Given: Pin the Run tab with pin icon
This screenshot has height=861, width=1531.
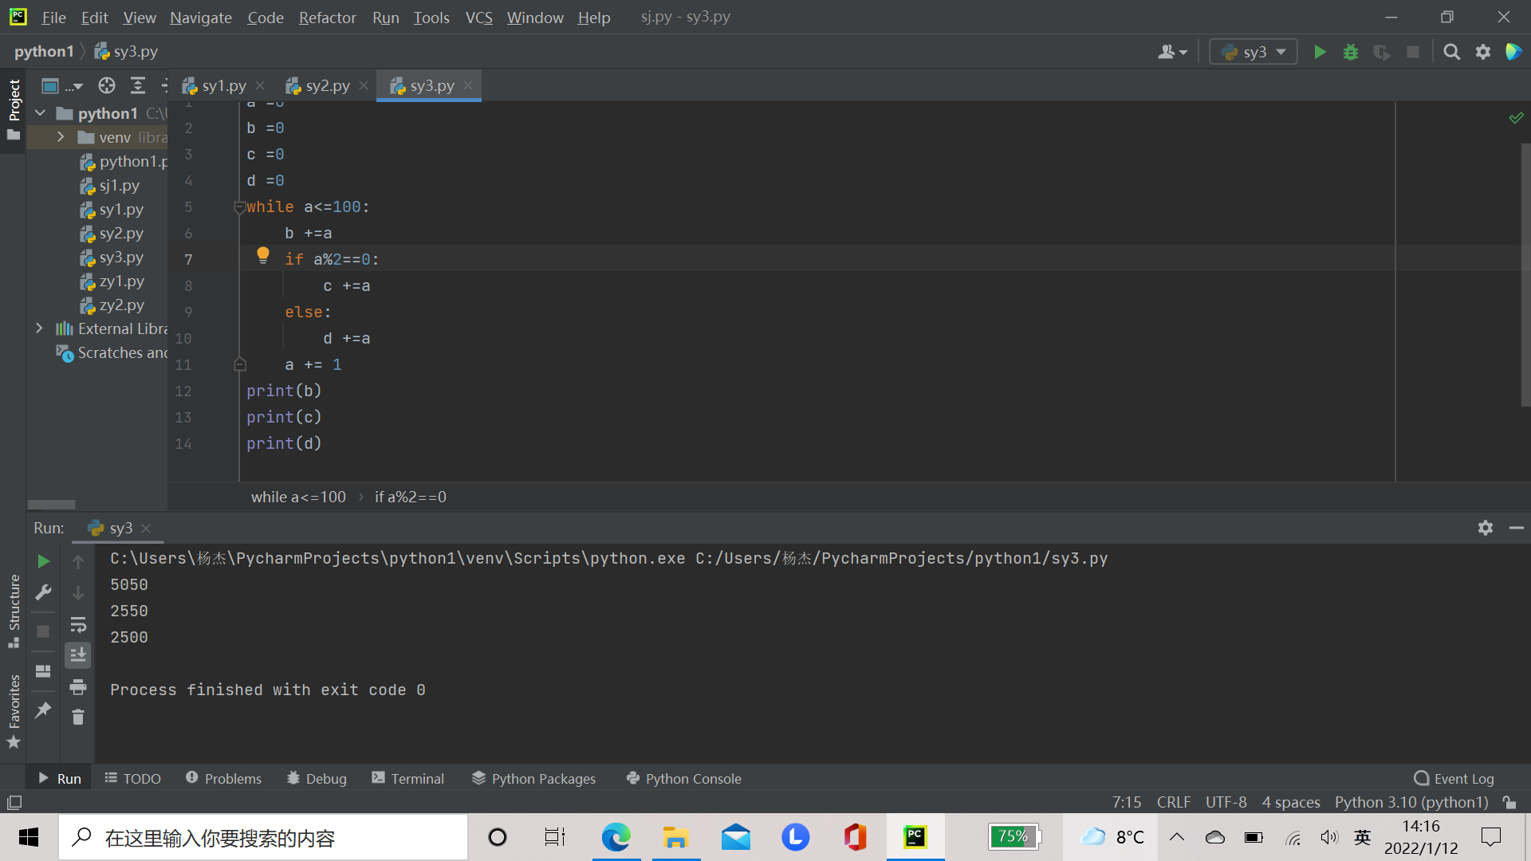Looking at the screenshot, I should point(43,710).
